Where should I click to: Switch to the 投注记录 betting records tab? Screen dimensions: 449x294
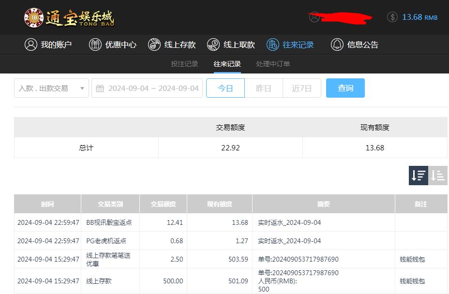184,63
